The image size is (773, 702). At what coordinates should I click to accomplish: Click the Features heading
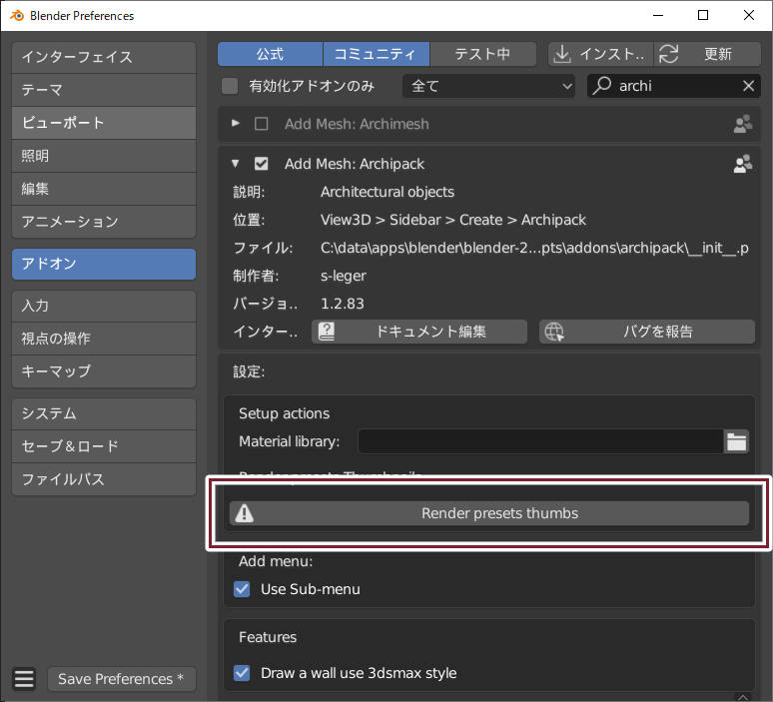(268, 637)
